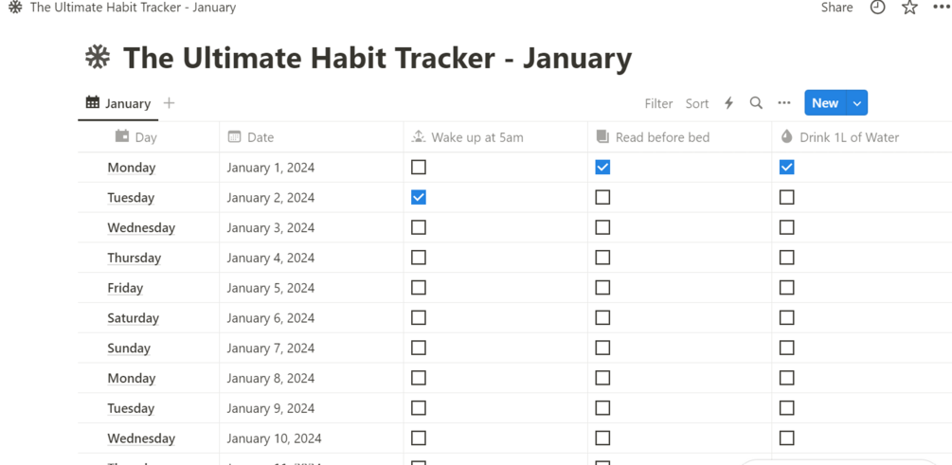Screen dimensions: 952x465
Task: Open the database search magnifier
Action: 756,103
